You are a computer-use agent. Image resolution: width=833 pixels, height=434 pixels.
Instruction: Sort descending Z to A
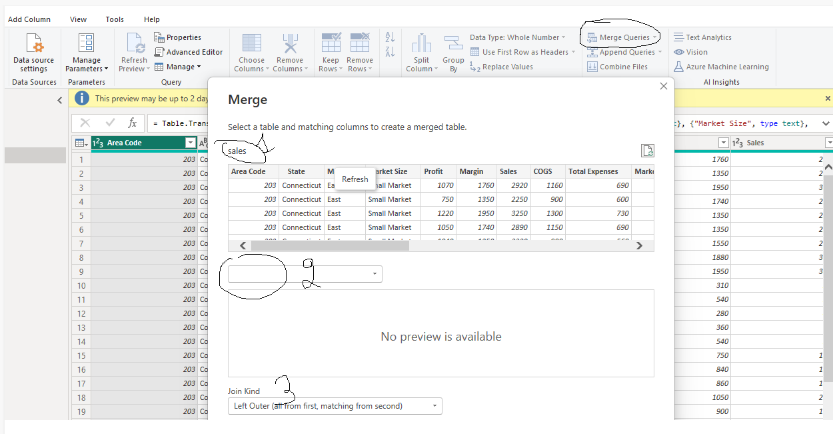pos(390,51)
